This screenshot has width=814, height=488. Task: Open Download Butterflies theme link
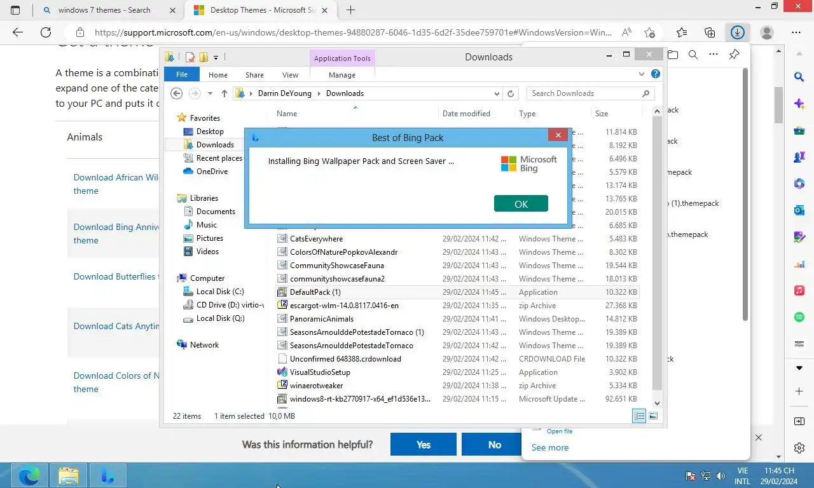[x=116, y=276]
